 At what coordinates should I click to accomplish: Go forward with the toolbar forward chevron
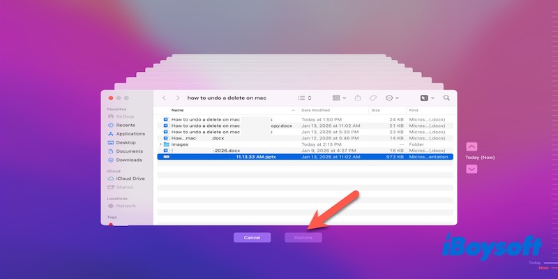(178, 98)
